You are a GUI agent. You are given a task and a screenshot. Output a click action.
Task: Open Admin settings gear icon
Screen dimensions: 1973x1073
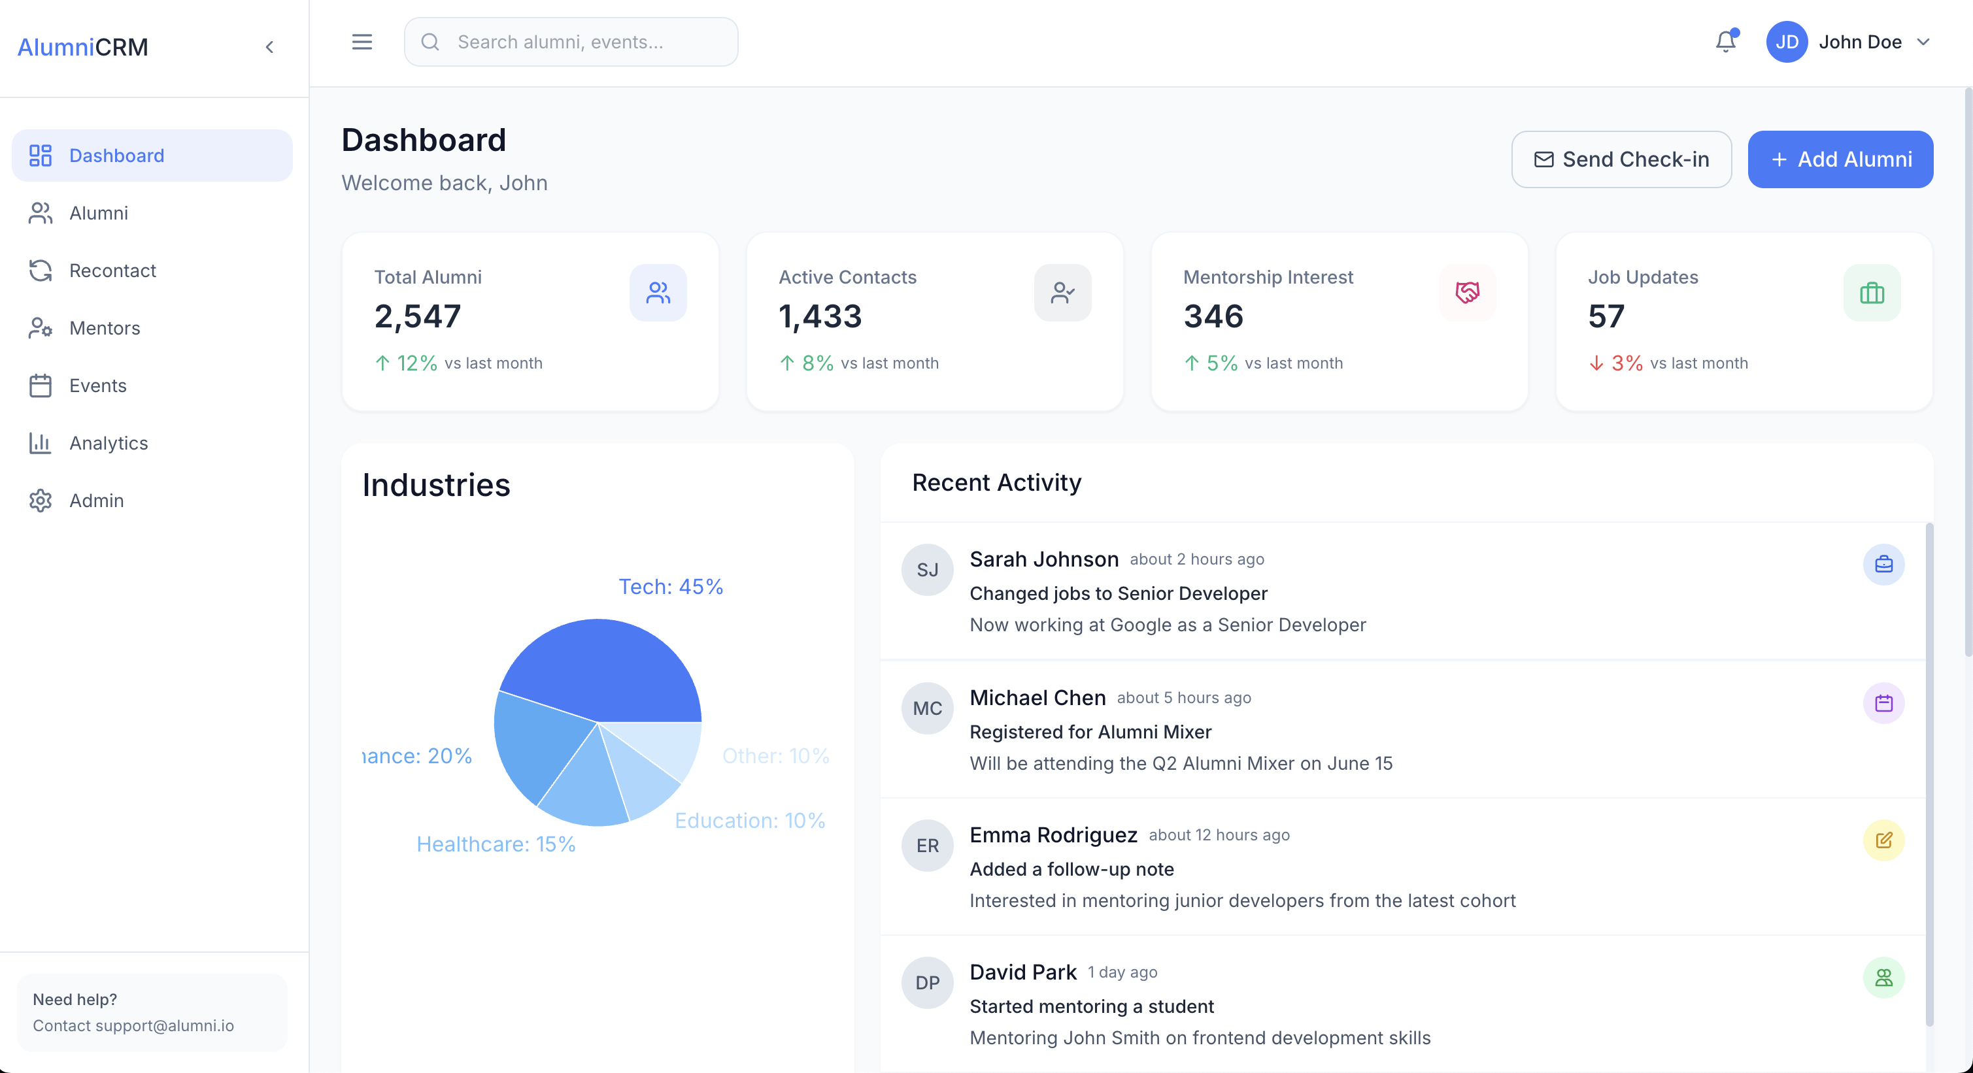pyautogui.click(x=41, y=501)
